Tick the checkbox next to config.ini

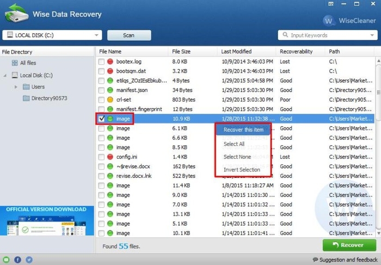[101, 157]
